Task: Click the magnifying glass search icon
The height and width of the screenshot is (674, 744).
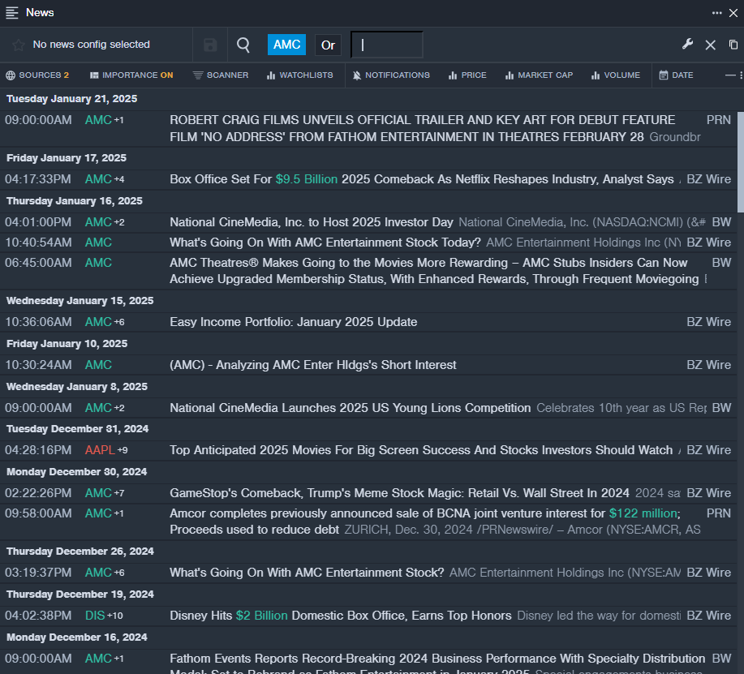Action: (x=243, y=45)
